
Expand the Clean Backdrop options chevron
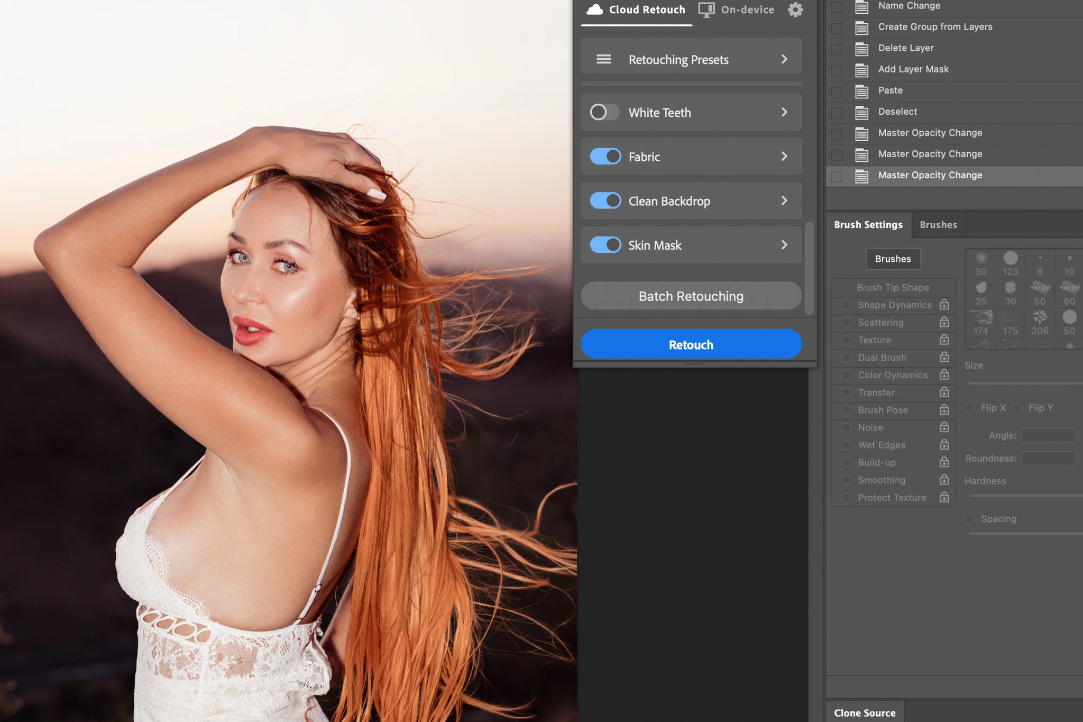click(784, 200)
